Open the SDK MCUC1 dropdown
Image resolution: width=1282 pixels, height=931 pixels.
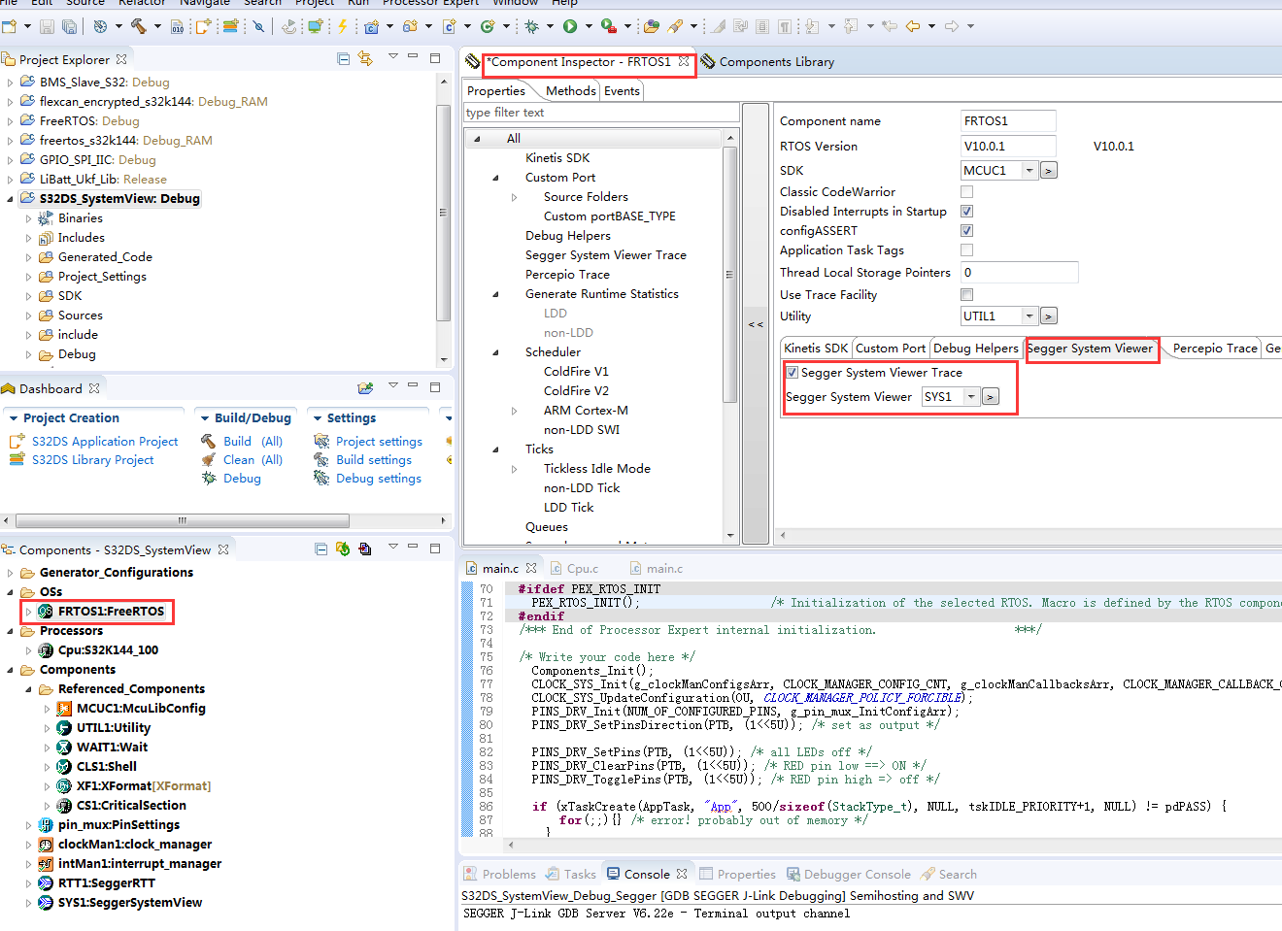pos(1029,171)
